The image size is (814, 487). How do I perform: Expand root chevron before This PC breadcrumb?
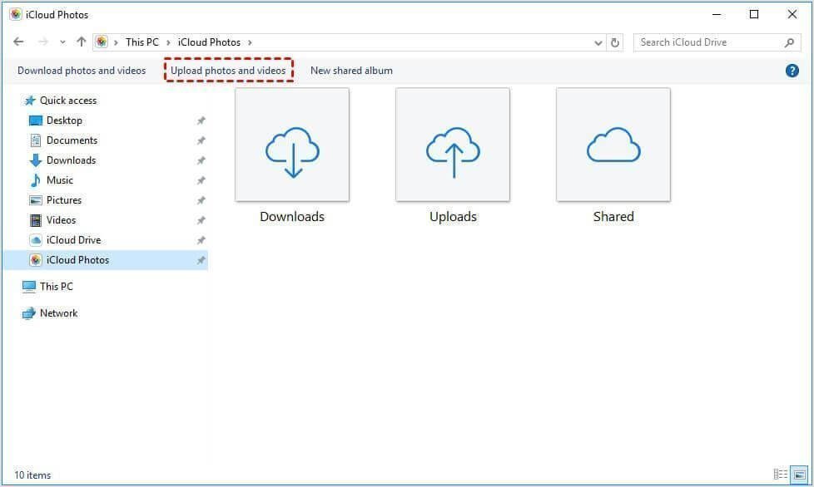click(x=116, y=42)
